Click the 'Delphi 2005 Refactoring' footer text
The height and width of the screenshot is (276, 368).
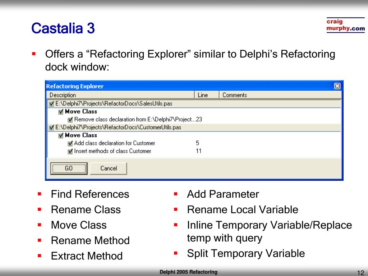tap(188, 272)
